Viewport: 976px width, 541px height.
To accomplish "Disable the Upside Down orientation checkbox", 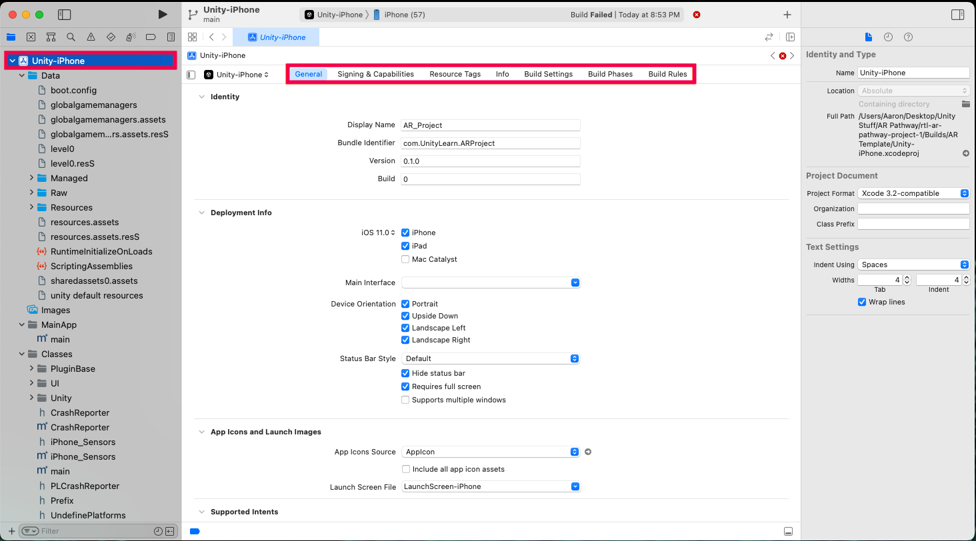I will pos(405,316).
